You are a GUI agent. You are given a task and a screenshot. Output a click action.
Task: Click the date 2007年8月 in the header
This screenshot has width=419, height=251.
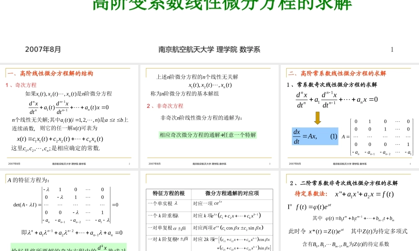pos(43,49)
